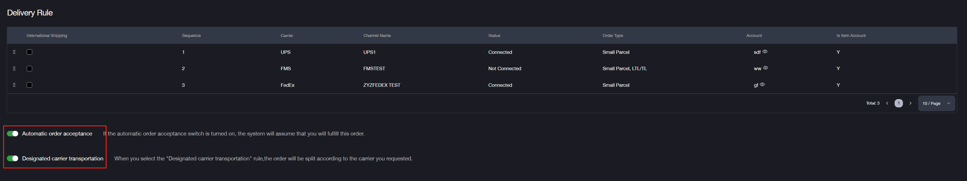Show the sdf account via eye icon
The height and width of the screenshot is (181, 967).
pyautogui.click(x=765, y=52)
